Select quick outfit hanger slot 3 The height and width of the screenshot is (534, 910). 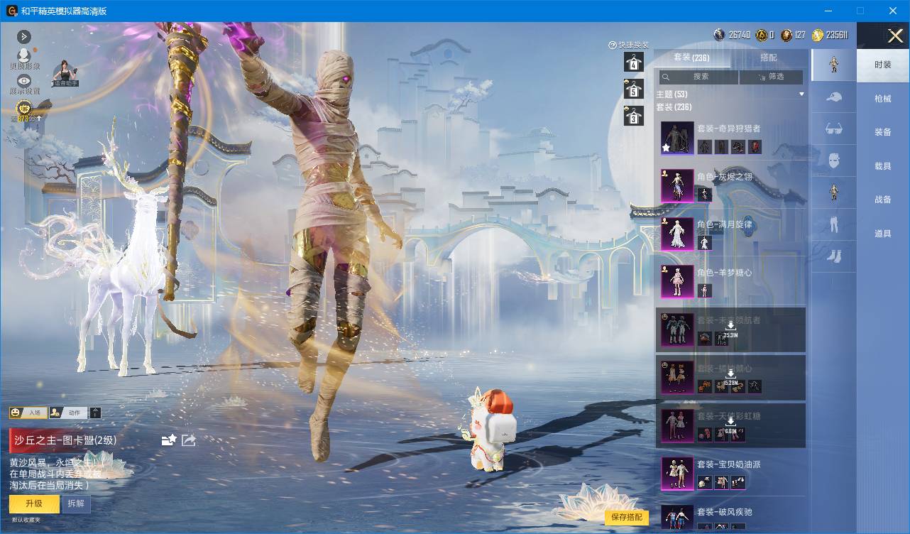[x=633, y=115]
